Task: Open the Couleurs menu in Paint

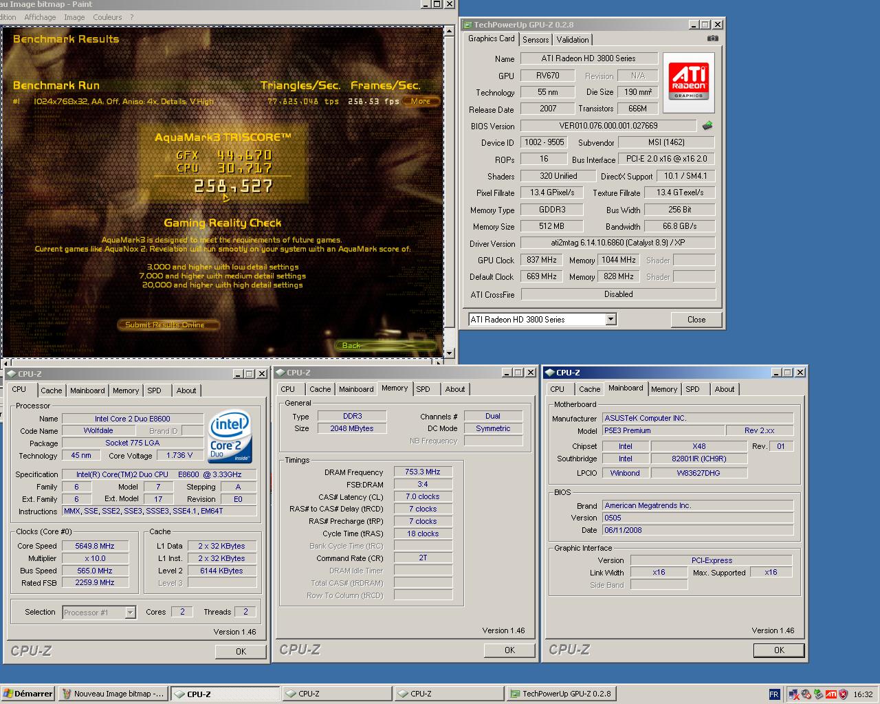Action: [x=107, y=17]
